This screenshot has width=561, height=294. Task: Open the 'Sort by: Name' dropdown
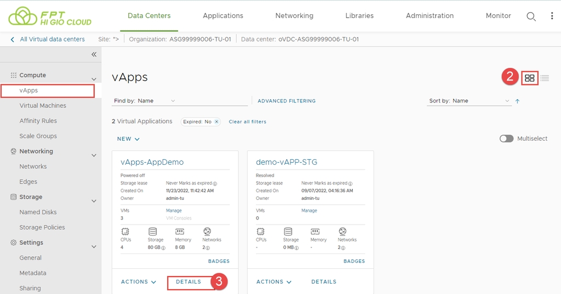(x=468, y=101)
